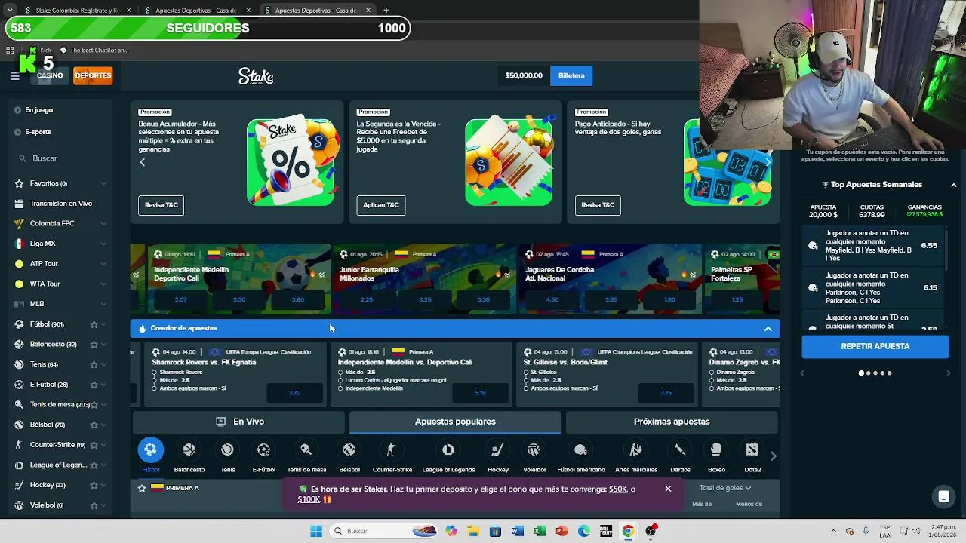The image size is (966, 543).
Task: Select the Hockey sport icon in the sports row
Action: (x=497, y=450)
